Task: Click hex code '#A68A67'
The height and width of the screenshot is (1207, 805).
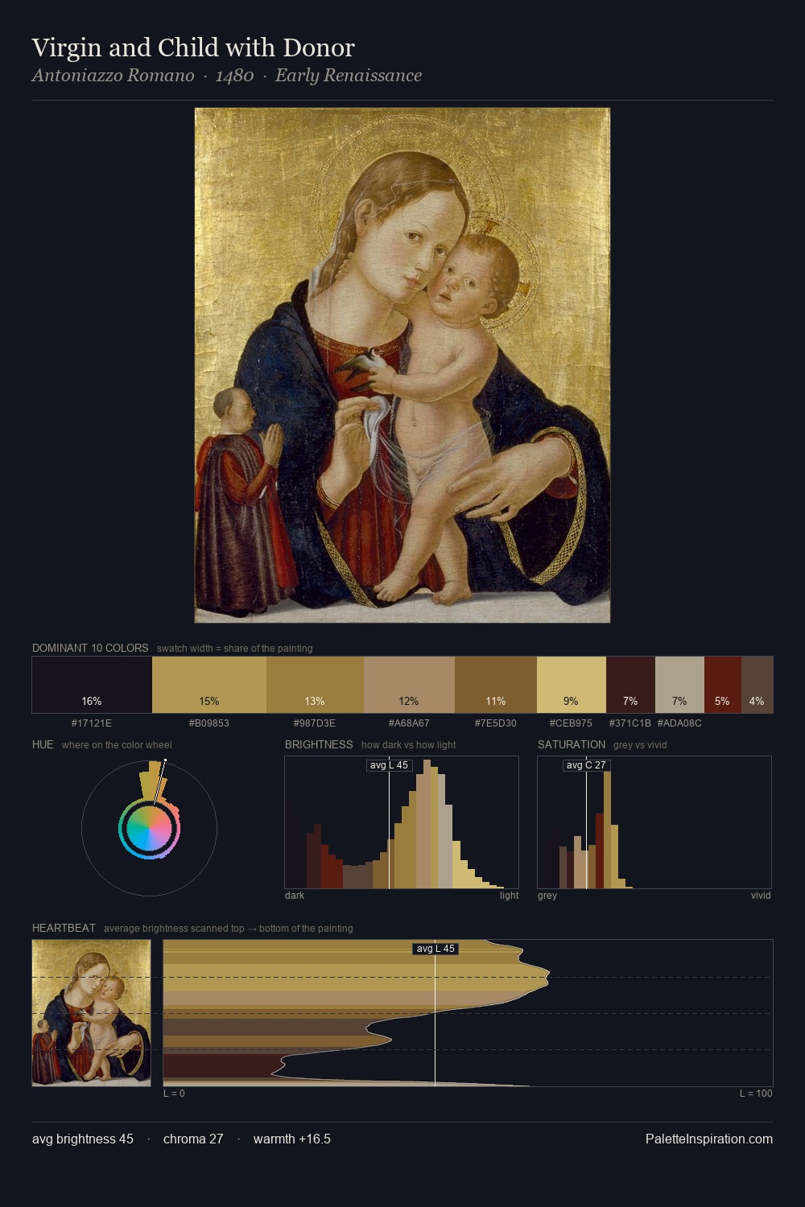Action: (x=409, y=723)
